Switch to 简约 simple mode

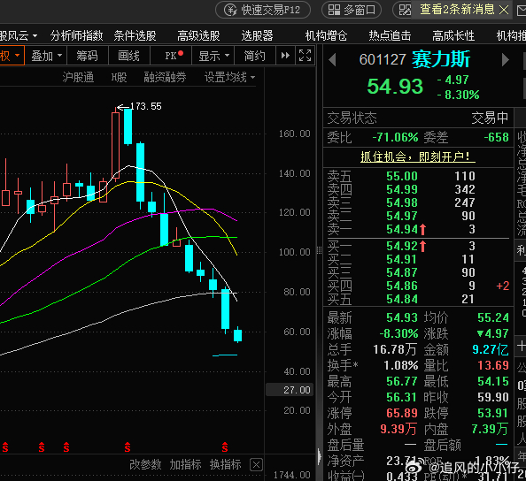[255, 56]
